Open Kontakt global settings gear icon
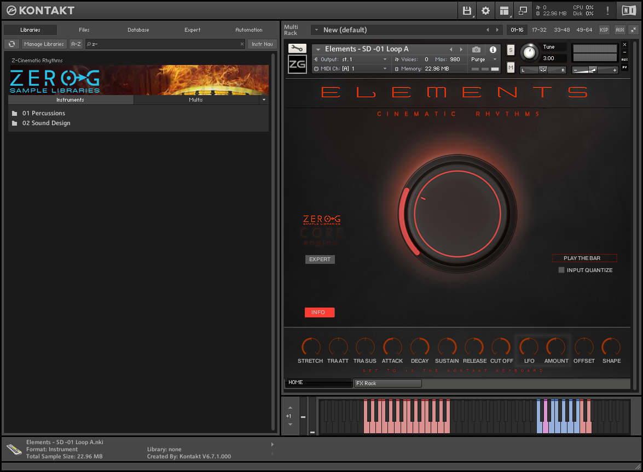The height and width of the screenshot is (472, 643). 485,10
